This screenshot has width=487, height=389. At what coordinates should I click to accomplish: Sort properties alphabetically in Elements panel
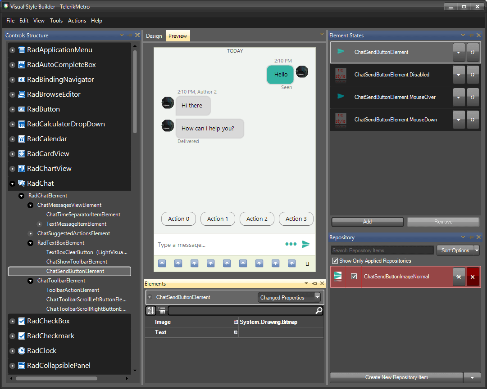point(150,310)
